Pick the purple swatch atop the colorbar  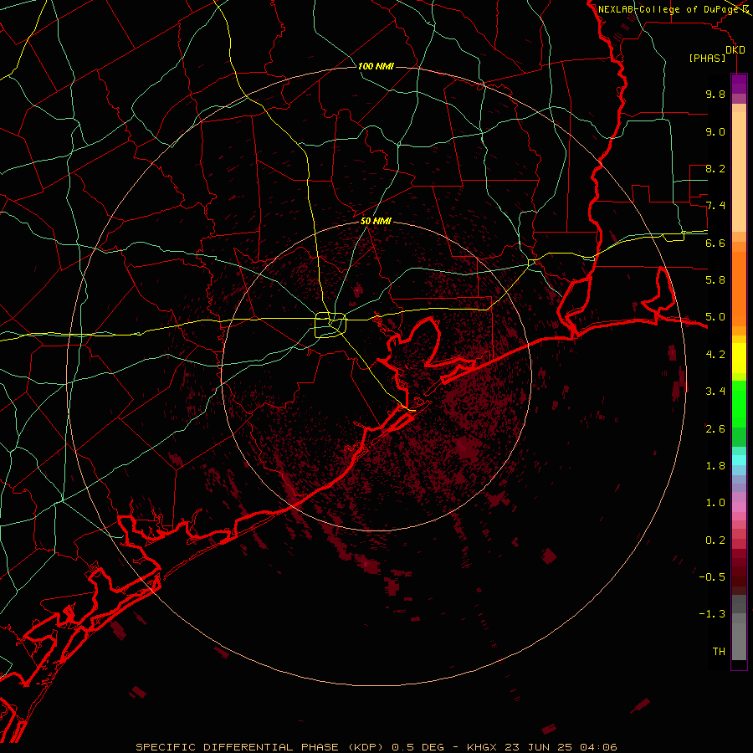739,84
